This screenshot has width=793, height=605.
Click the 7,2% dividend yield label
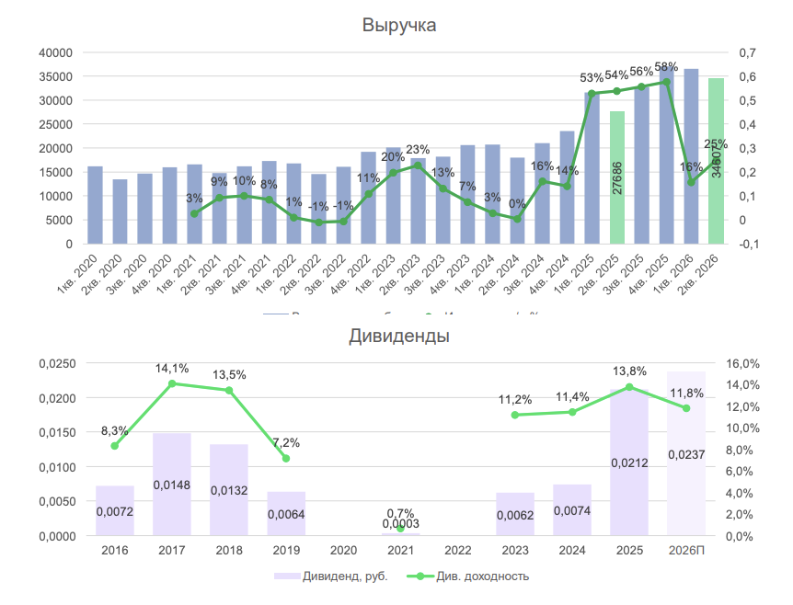tap(286, 443)
